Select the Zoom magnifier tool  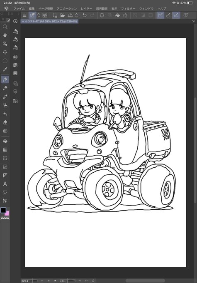(x=5, y=27)
